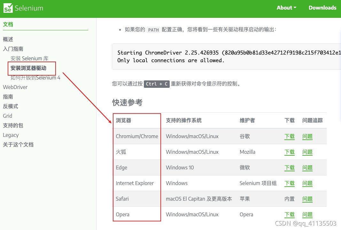
Task: Open 安装 Selenium 库 page
Action: click(x=29, y=58)
